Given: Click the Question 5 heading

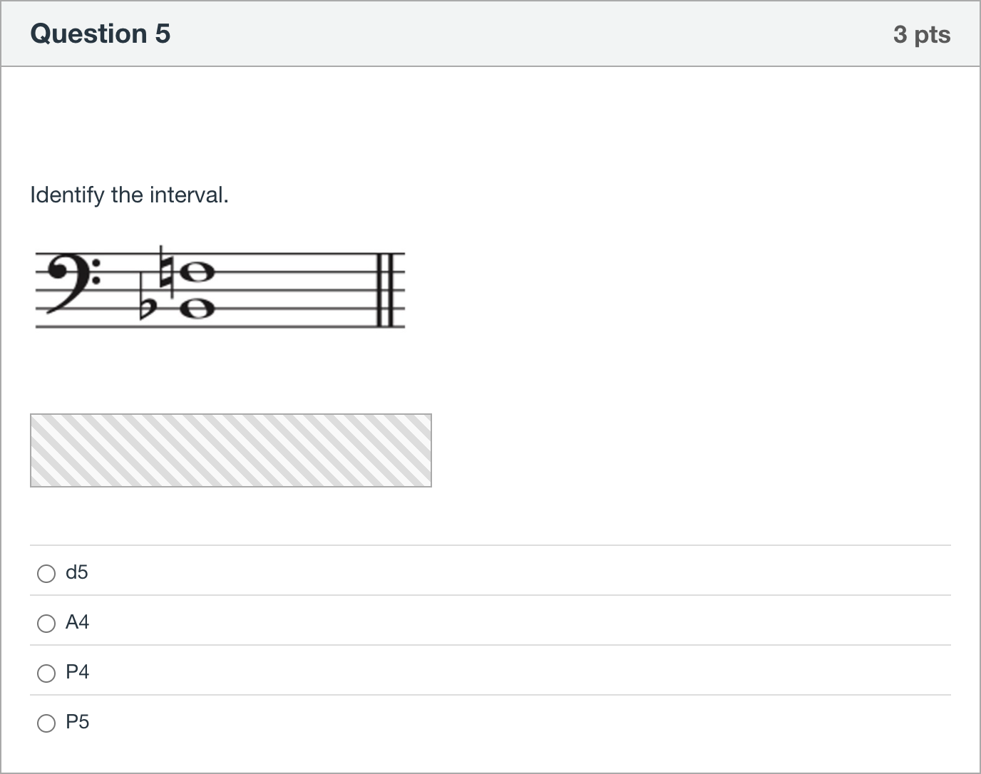Looking at the screenshot, I should (101, 33).
